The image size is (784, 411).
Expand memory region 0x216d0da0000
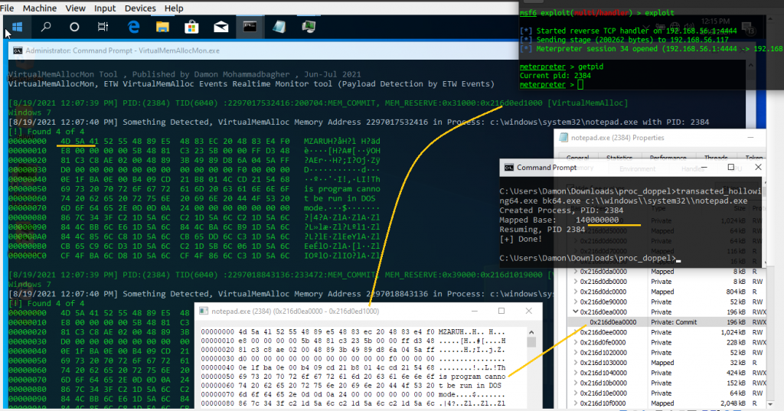coord(575,272)
